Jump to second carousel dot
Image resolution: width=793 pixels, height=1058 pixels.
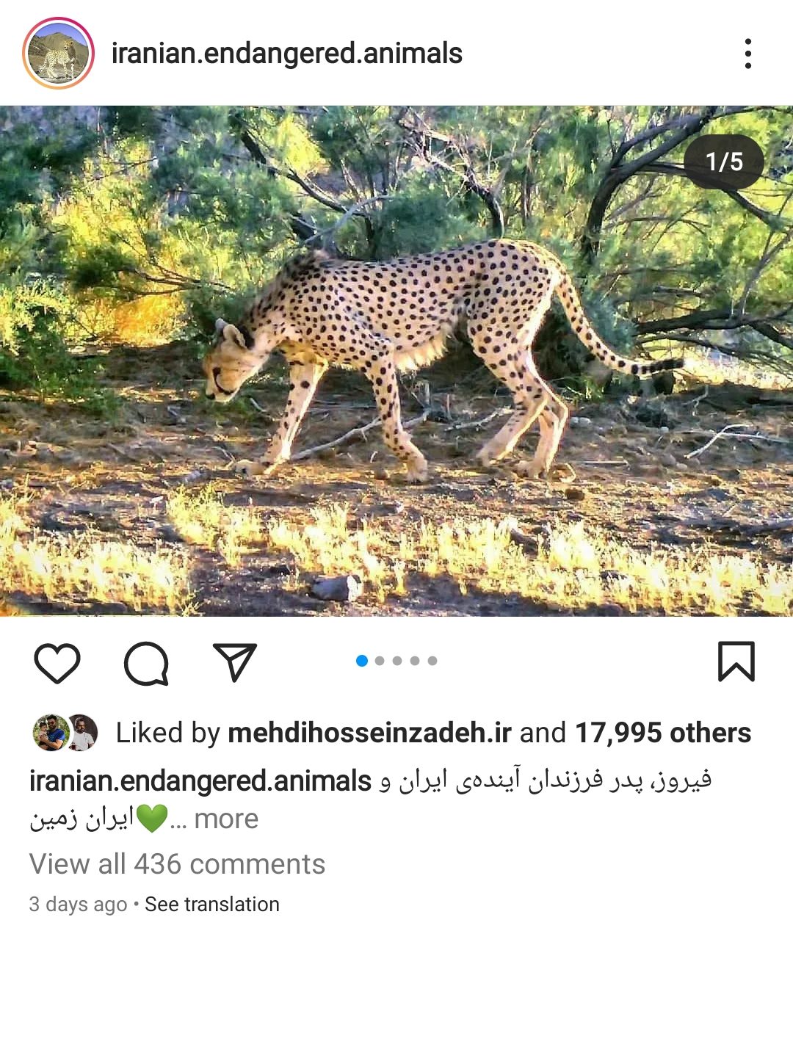point(380,661)
